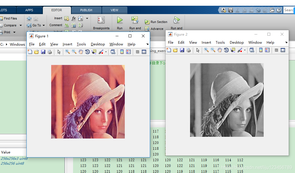Click the comment percent icon
This screenshot has width=295, height=173.
coord(67,25)
